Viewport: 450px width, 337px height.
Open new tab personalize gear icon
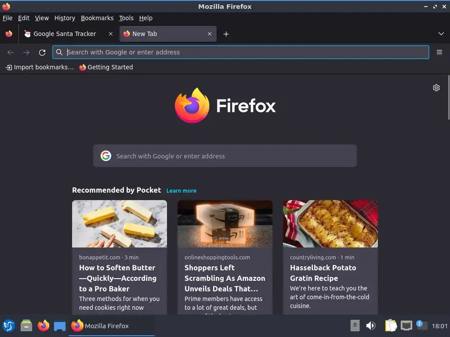tap(436, 88)
